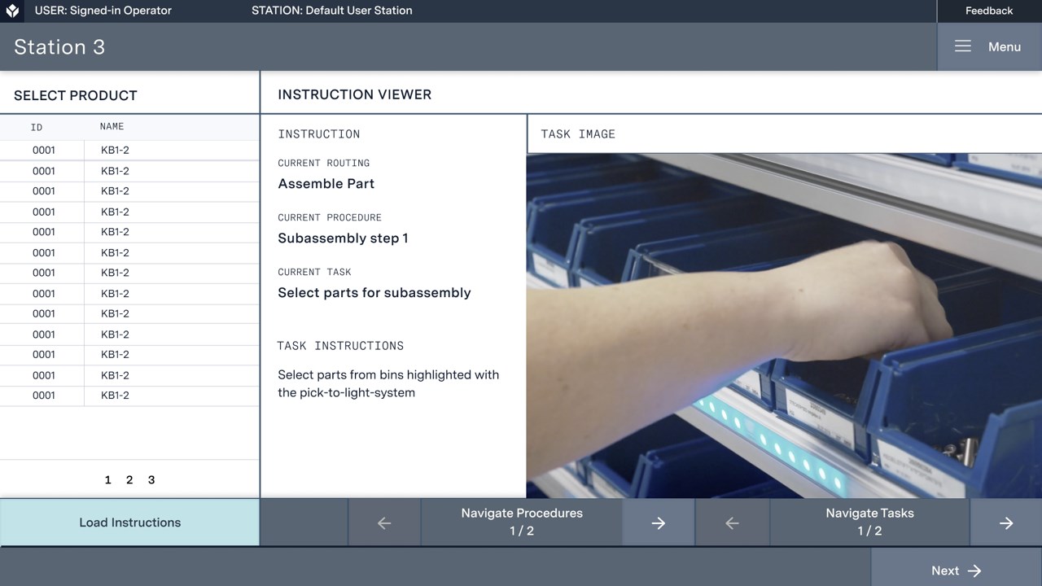This screenshot has height=586, width=1042.
Task: Click 'Subassembly step 1' procedure text
Action: click(343, 238)
